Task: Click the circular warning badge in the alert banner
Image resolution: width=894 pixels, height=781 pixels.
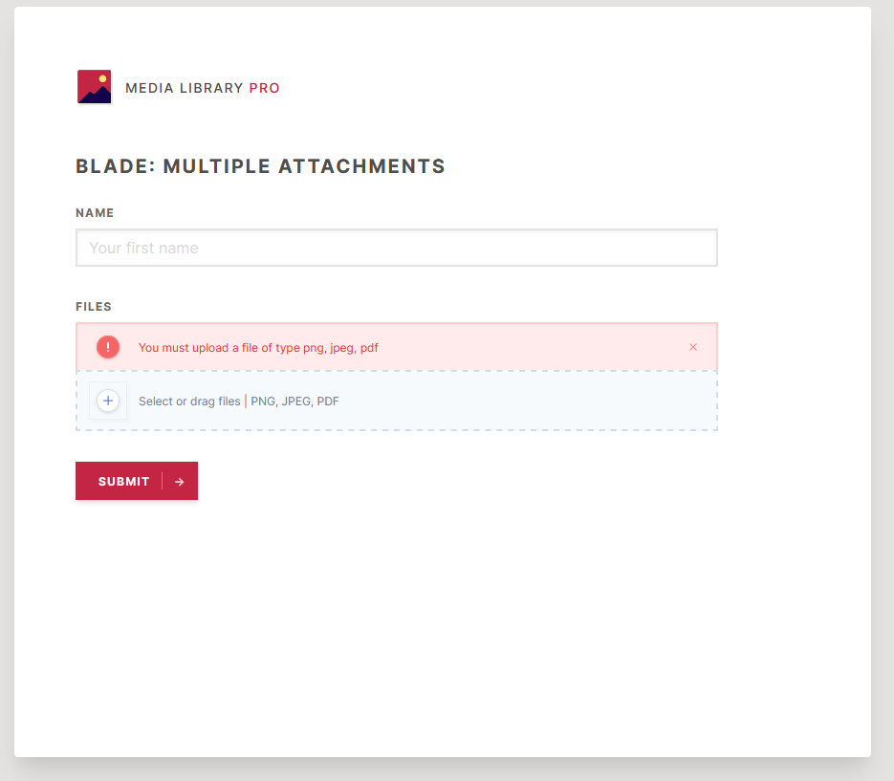Action: tap(108, 347)
